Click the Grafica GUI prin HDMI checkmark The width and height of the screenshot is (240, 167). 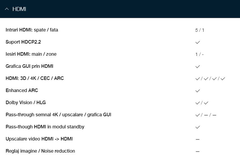click(x=197, y=67)
